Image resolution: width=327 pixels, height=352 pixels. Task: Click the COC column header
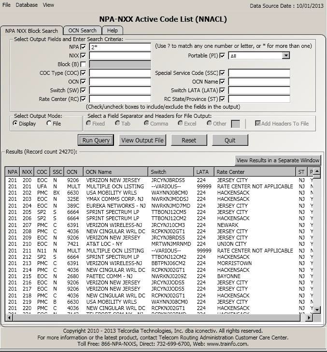[x=42, y=172]
